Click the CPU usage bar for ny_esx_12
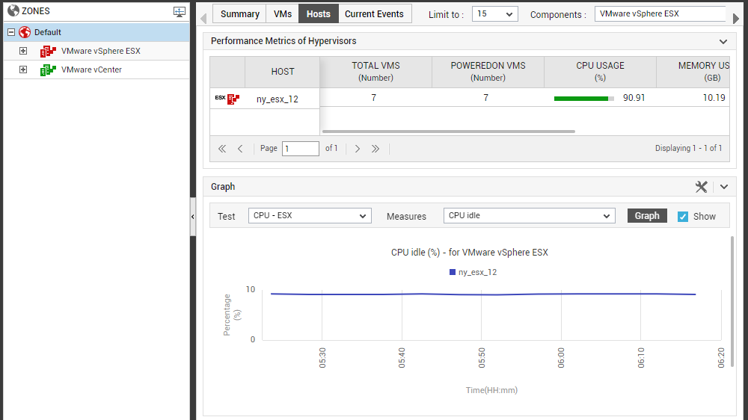Viewport: 748px width, 420px height. tap(584, 99)
